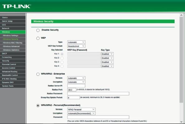The height and width of the screenshot is (124, 185).
Task: Click the Radius Password field
Action: (98, 94)
